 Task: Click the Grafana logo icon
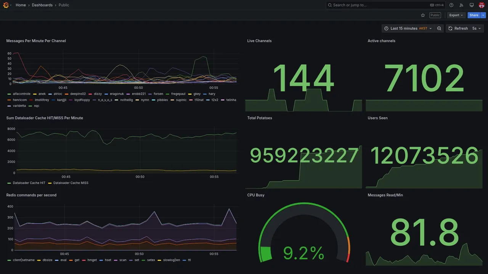click(5, 5)
